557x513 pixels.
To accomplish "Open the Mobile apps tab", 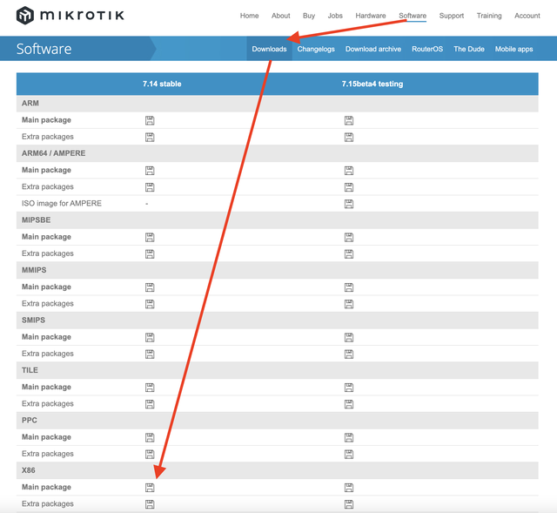I will [x=514, y=49].
